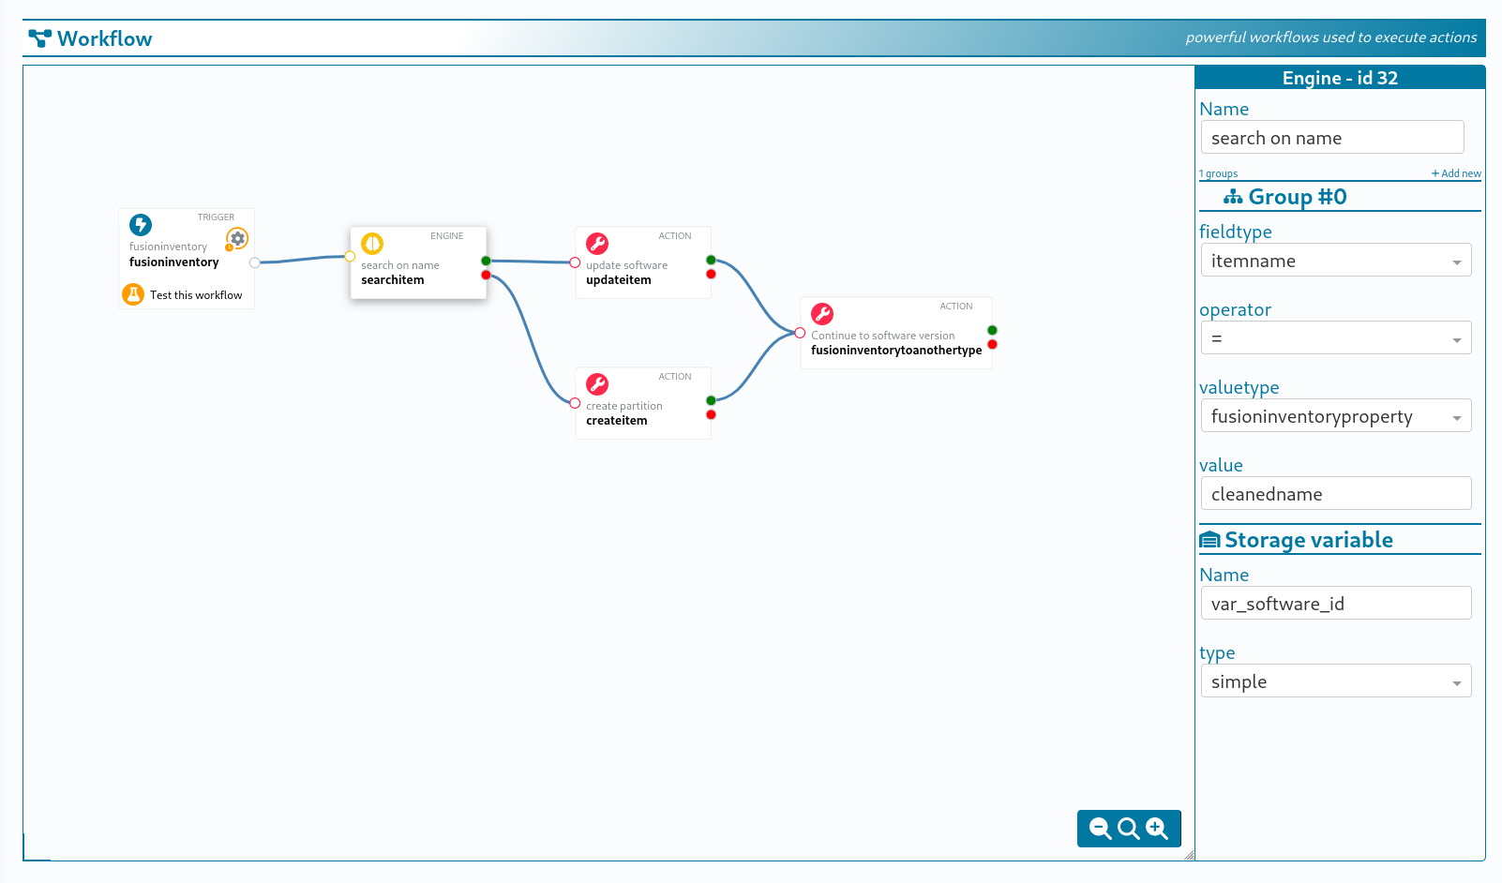Click the zoom out magnifier icon
1502x883 pixels.
click(x=1101, y=829)
